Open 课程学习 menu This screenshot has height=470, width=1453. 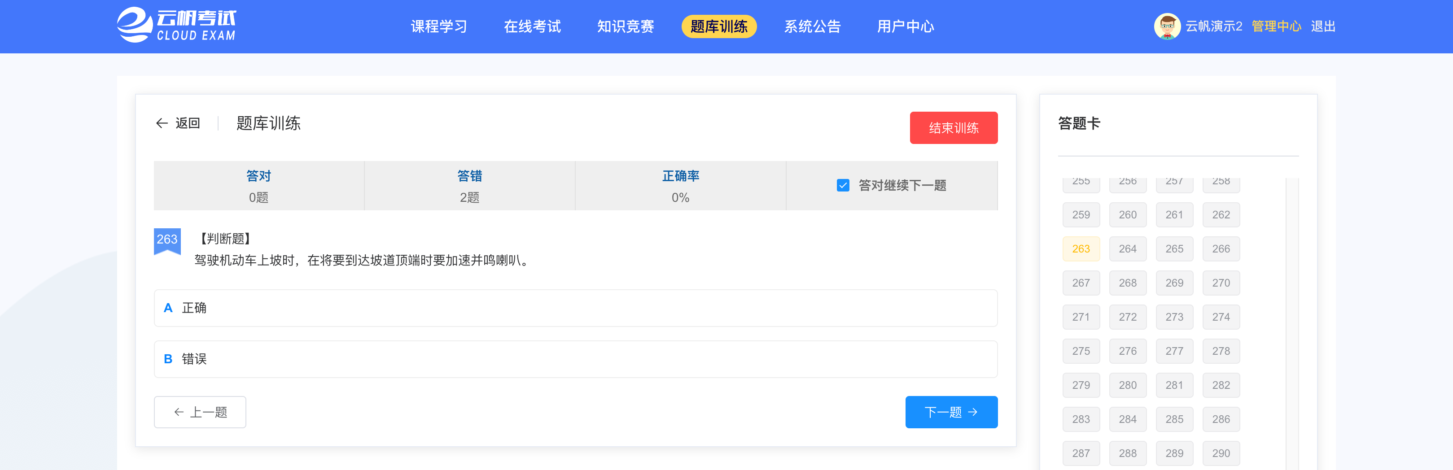point(439,26)
